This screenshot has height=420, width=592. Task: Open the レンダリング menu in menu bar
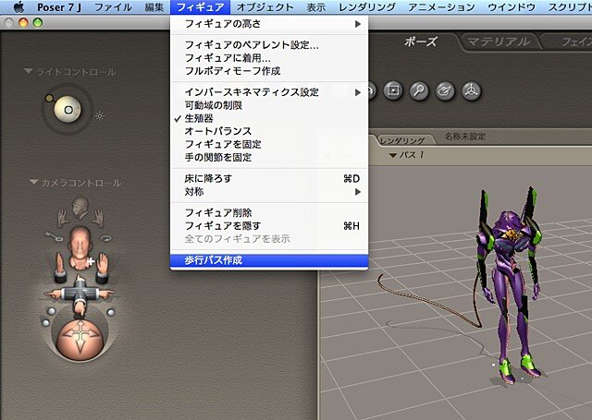tap(367, 7)
